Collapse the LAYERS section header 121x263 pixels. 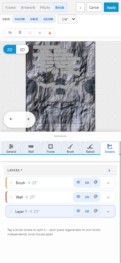point(15,170)
